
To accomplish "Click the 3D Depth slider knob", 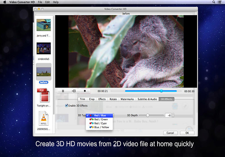I will pos(148,115).
